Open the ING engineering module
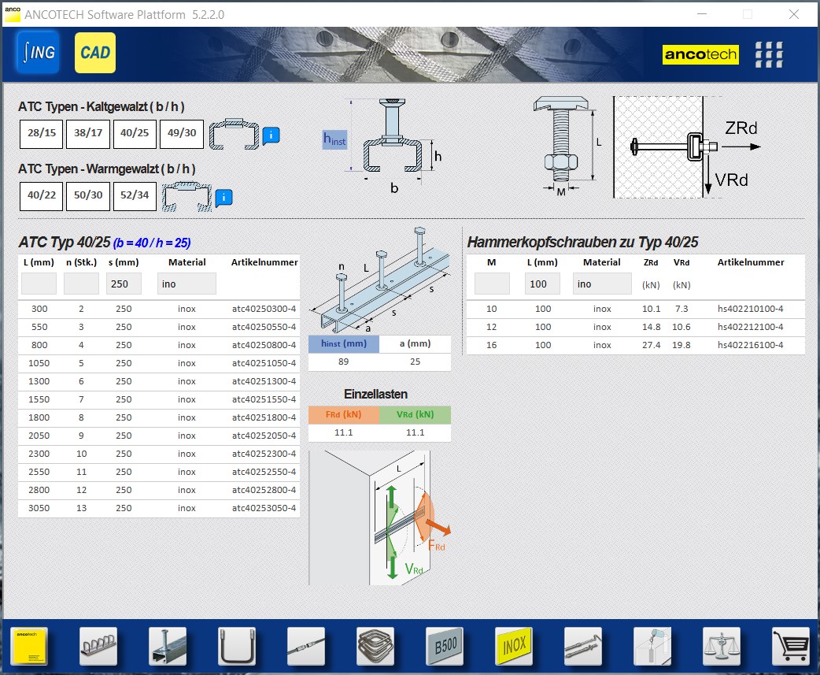The width and height of the screenshot is (820, 675). click(37, 53)
